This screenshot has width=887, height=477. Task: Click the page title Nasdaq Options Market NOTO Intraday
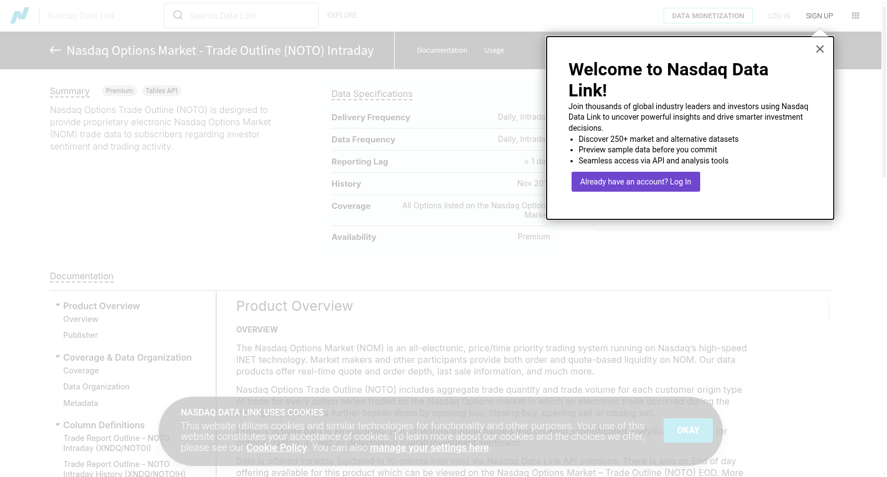pos(220,50)
